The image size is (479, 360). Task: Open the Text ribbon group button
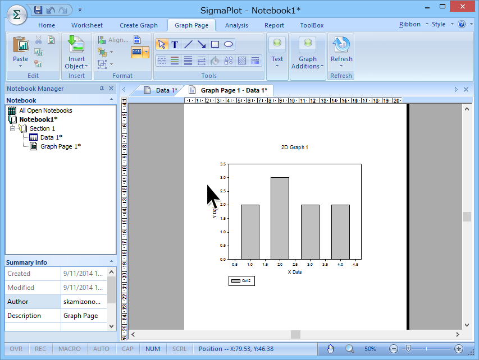277,52
